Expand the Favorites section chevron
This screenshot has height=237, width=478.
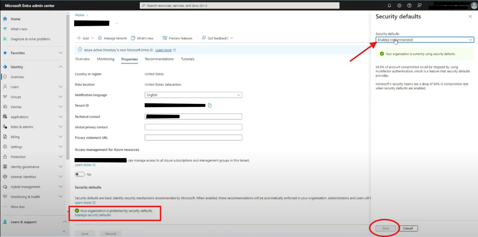pos(61,53)
